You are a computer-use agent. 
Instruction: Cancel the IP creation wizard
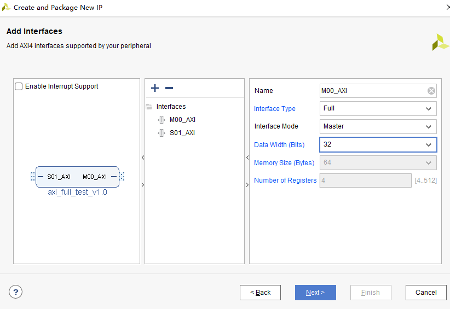pyautogui.click(x=426, y=293)
